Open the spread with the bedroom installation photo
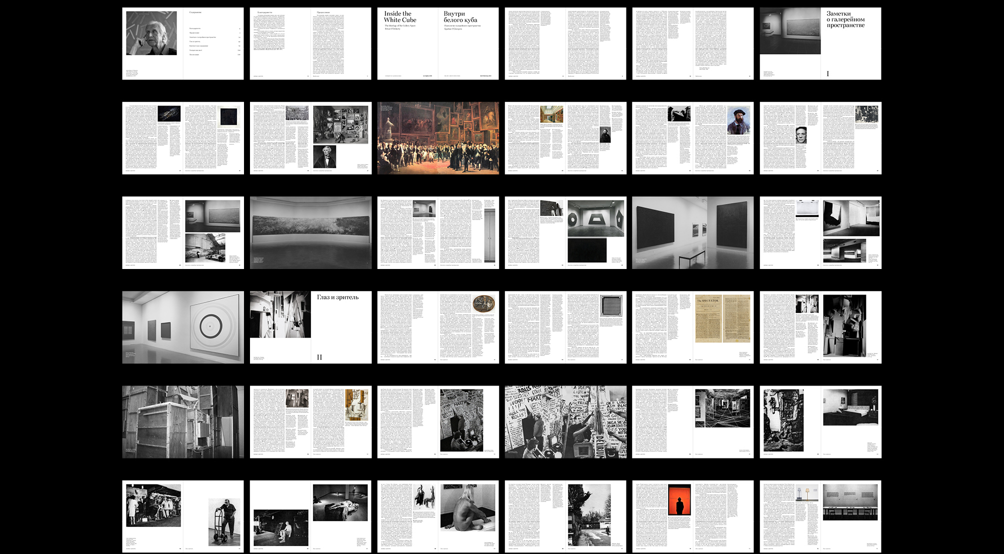 click(820, 421)
